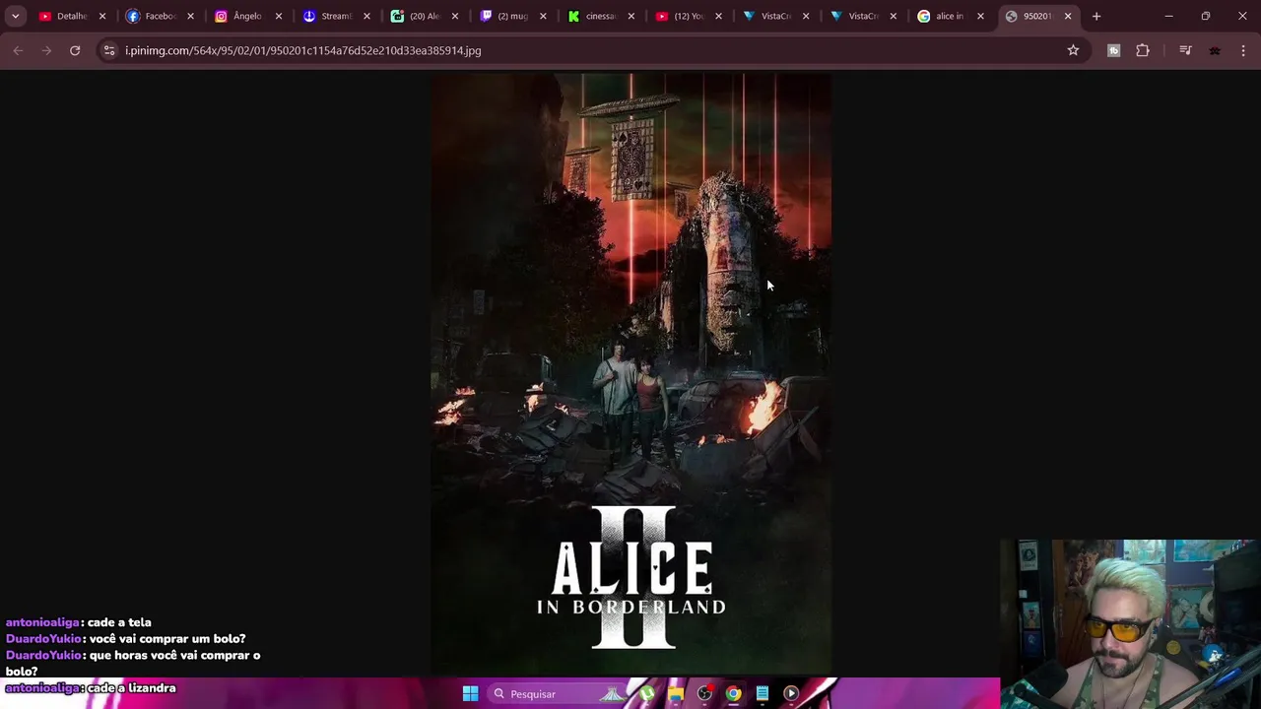1261x709 pixels.
Task: Open the Extensions puzzle icon
Action: click(x=1143, y=50)
